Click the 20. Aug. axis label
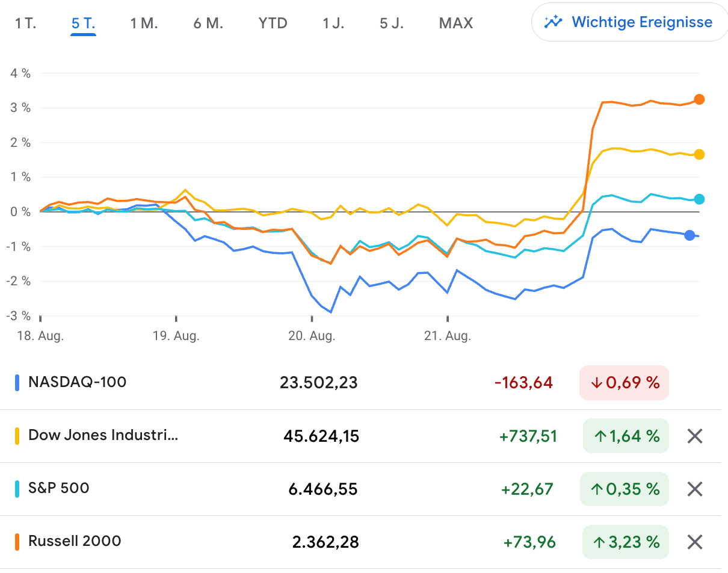 [312, 336]
